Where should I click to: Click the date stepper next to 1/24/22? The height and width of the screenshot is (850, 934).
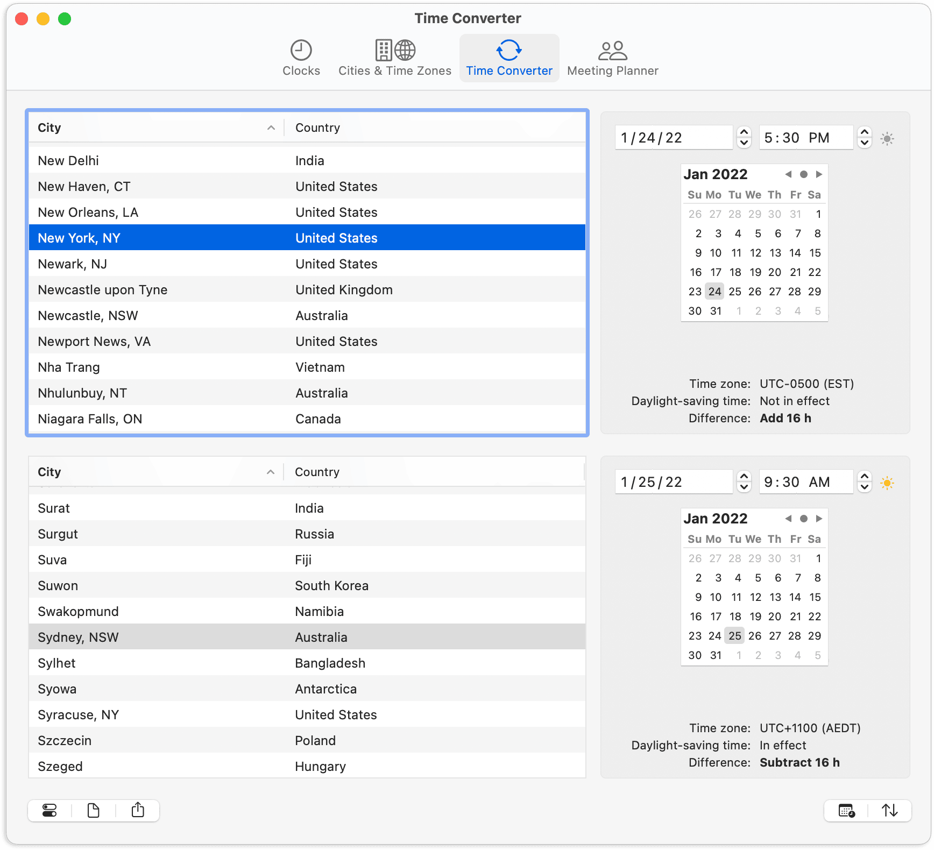pyautogui.click(x=744, y=137)
